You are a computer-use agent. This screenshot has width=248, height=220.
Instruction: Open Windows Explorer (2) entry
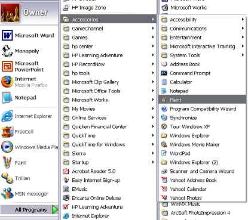pyautogui.click(x=203, y=162)
